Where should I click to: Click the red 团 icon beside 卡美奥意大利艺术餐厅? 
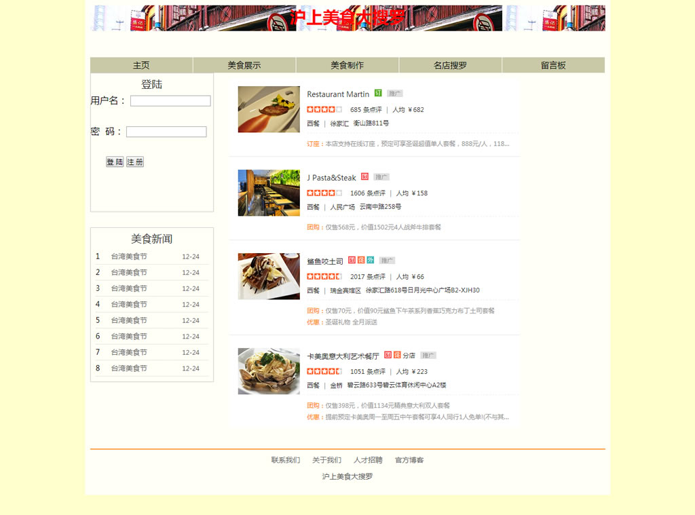pyautogui.click(x=388, y=355)
